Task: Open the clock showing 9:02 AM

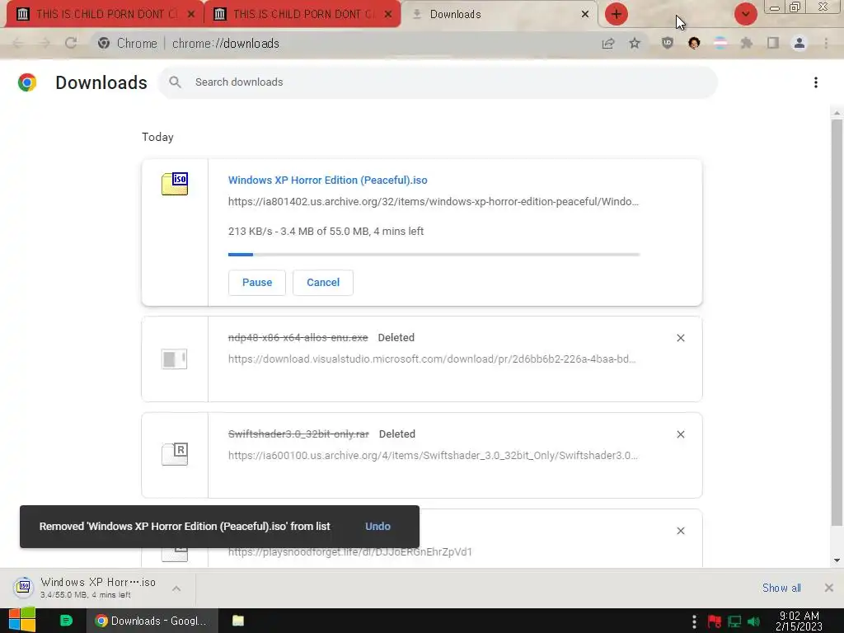Action: [x=799, y=621]
